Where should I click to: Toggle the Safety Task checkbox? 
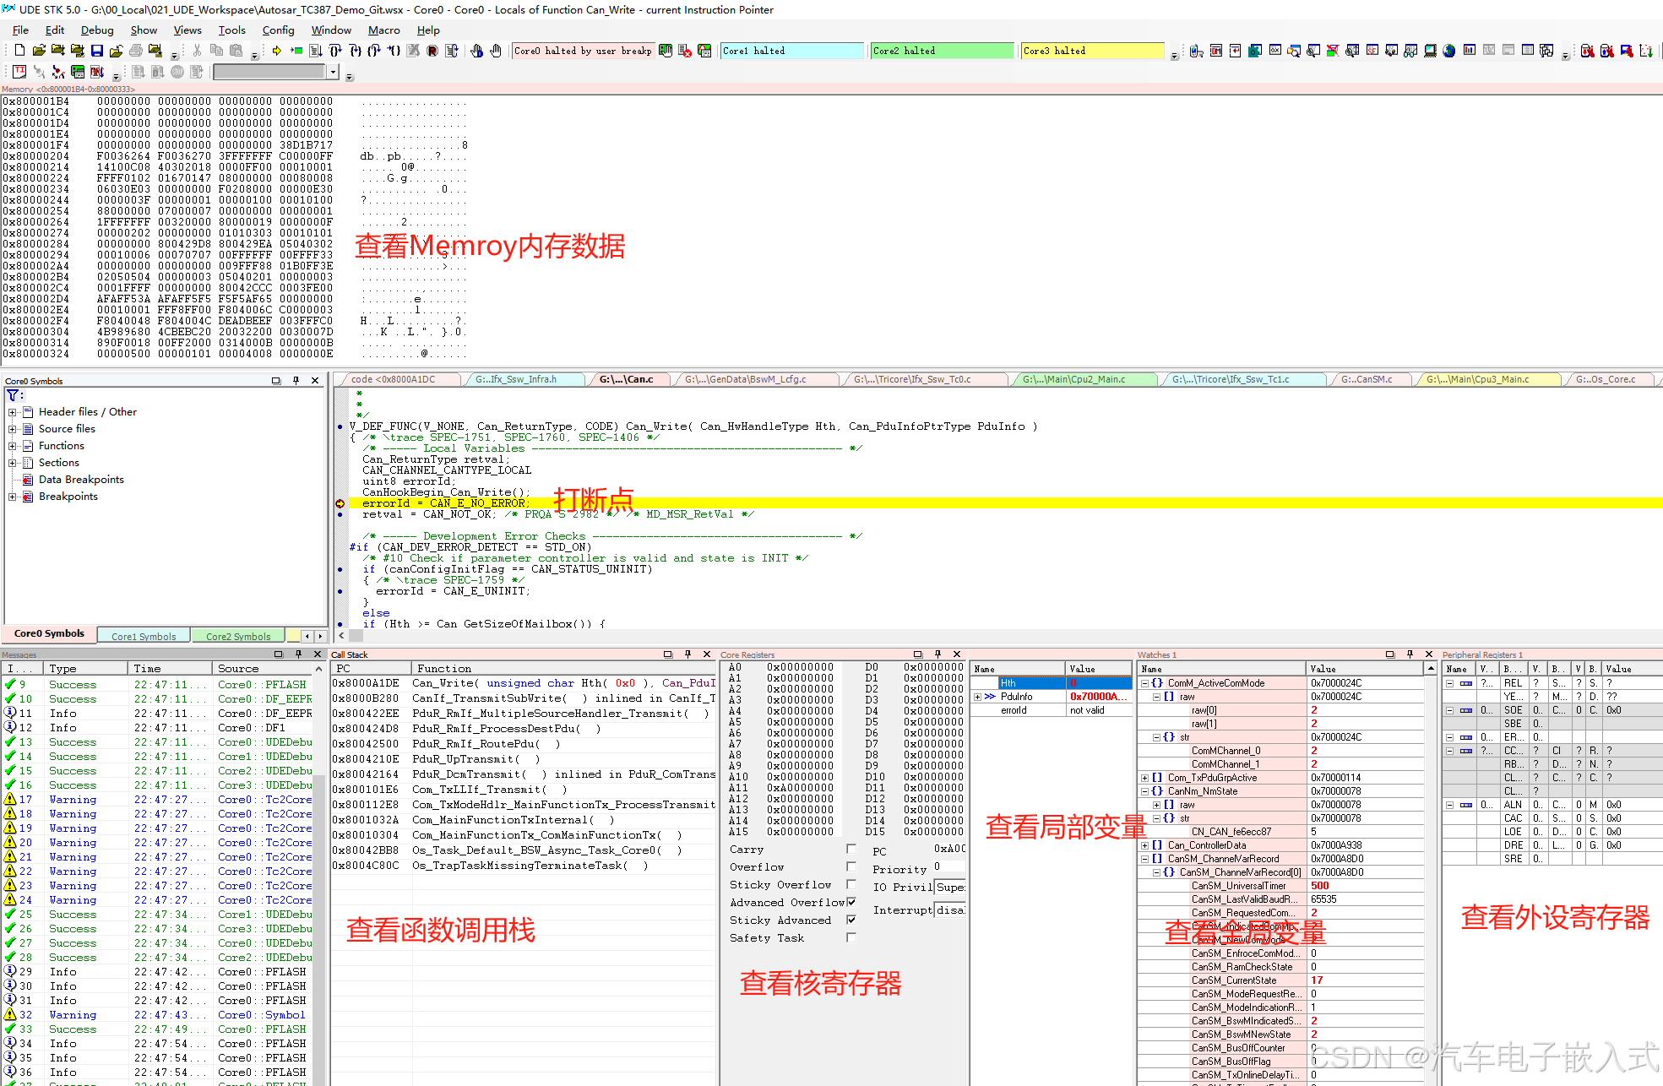click(851, 938)
